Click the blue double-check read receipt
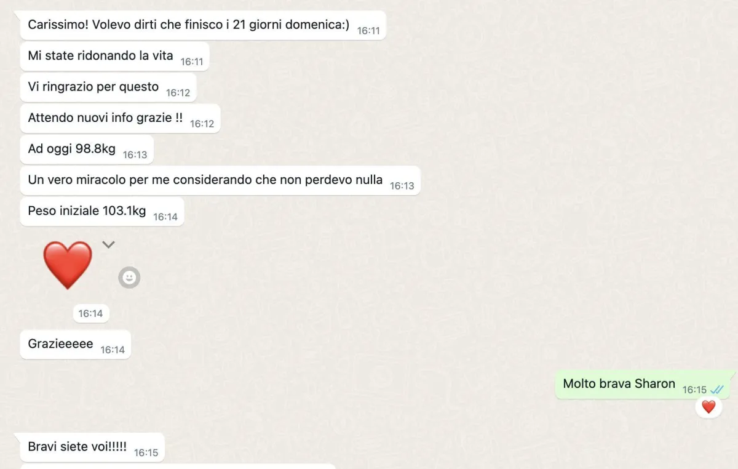The width and height of the screenshot is (738, 469). pyautogui.click(x=716, y=390)
